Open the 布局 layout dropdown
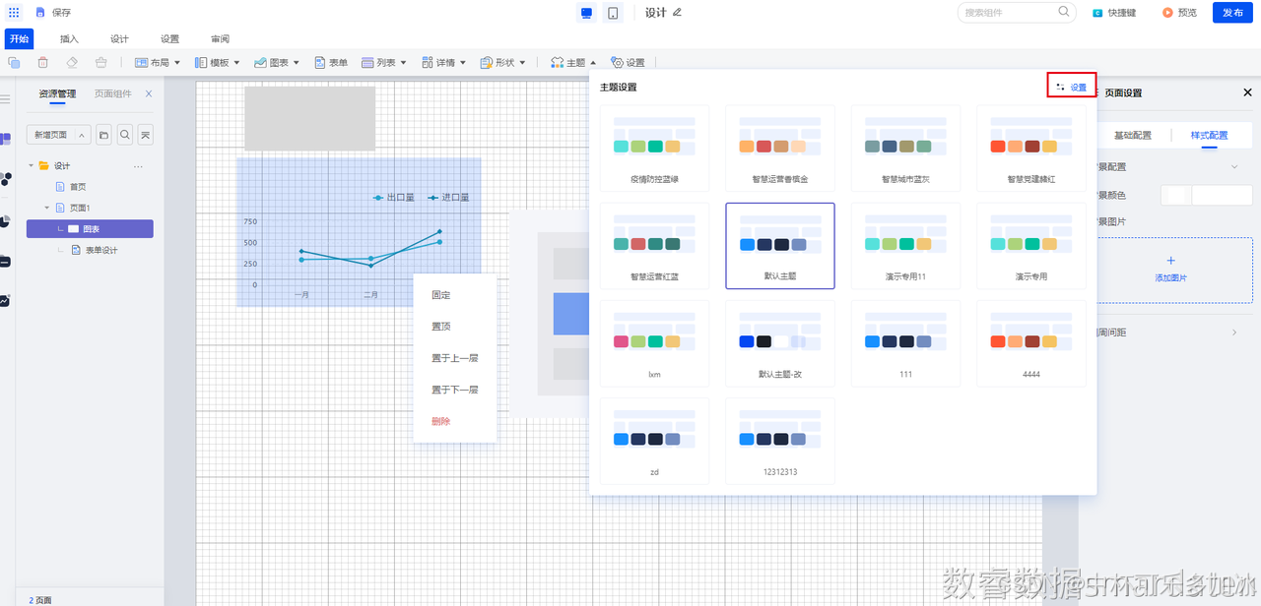 tap(158, 62)
